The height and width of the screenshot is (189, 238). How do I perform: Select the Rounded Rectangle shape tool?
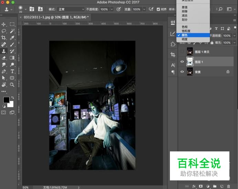point(12,78)
